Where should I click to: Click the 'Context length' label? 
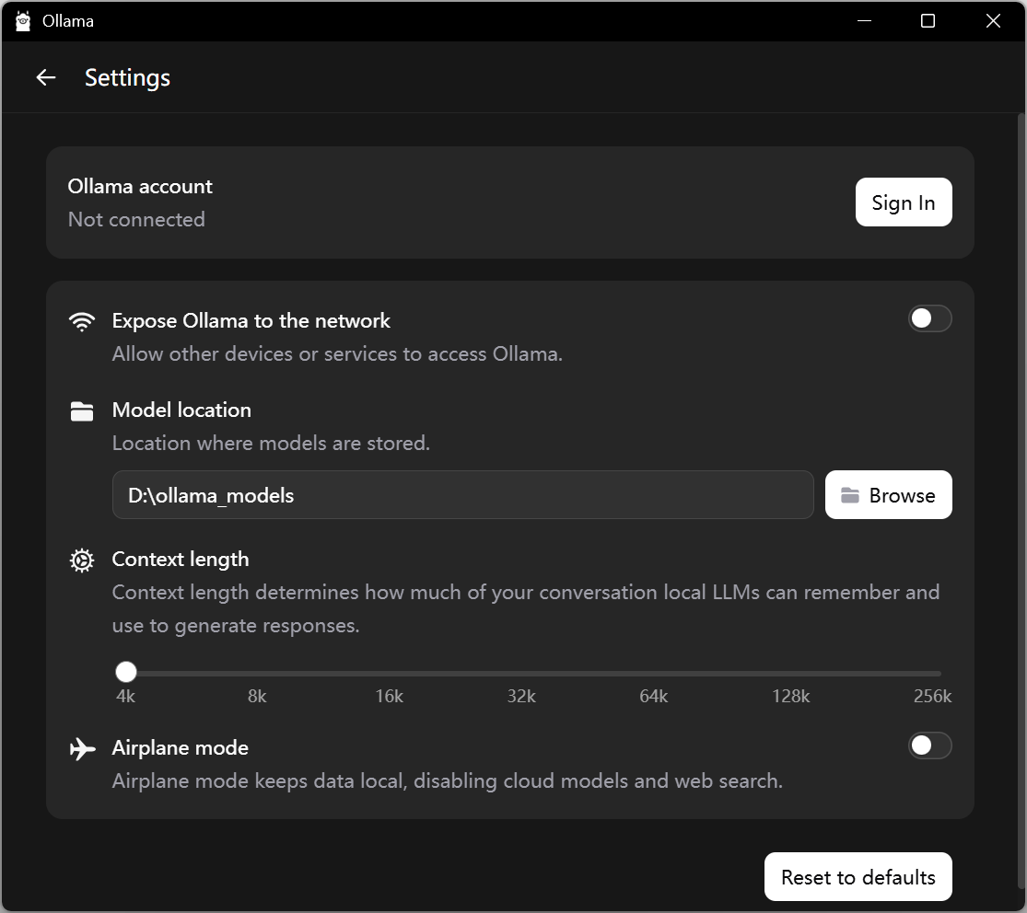pyautogui.click(x=181, y=560)
